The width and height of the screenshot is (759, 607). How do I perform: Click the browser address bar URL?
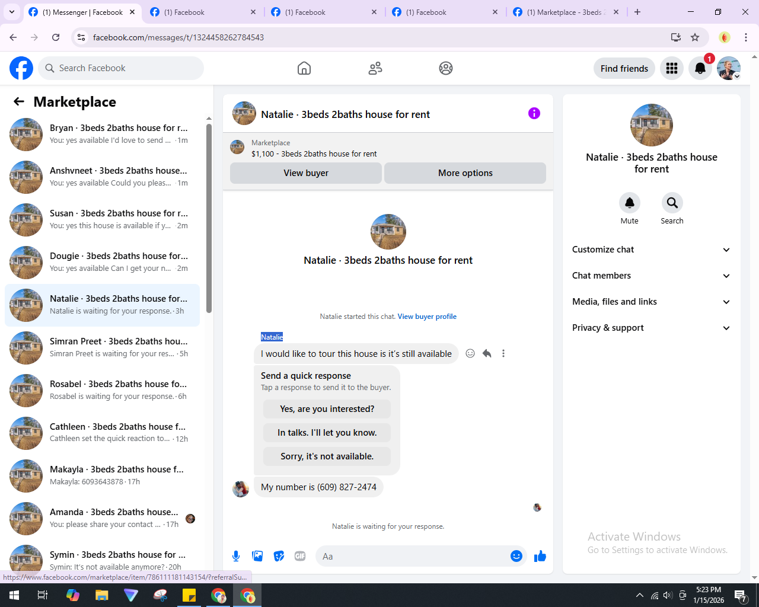coord(178,37)
